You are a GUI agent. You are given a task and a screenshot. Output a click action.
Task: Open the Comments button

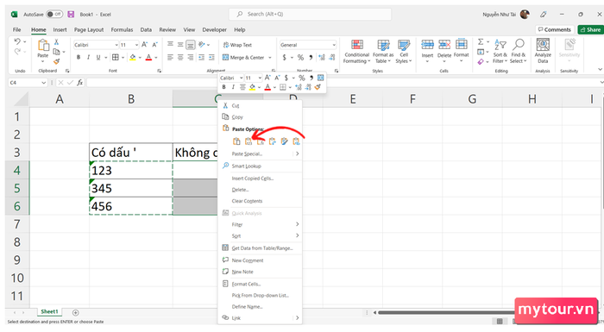[x=555, y=29]
